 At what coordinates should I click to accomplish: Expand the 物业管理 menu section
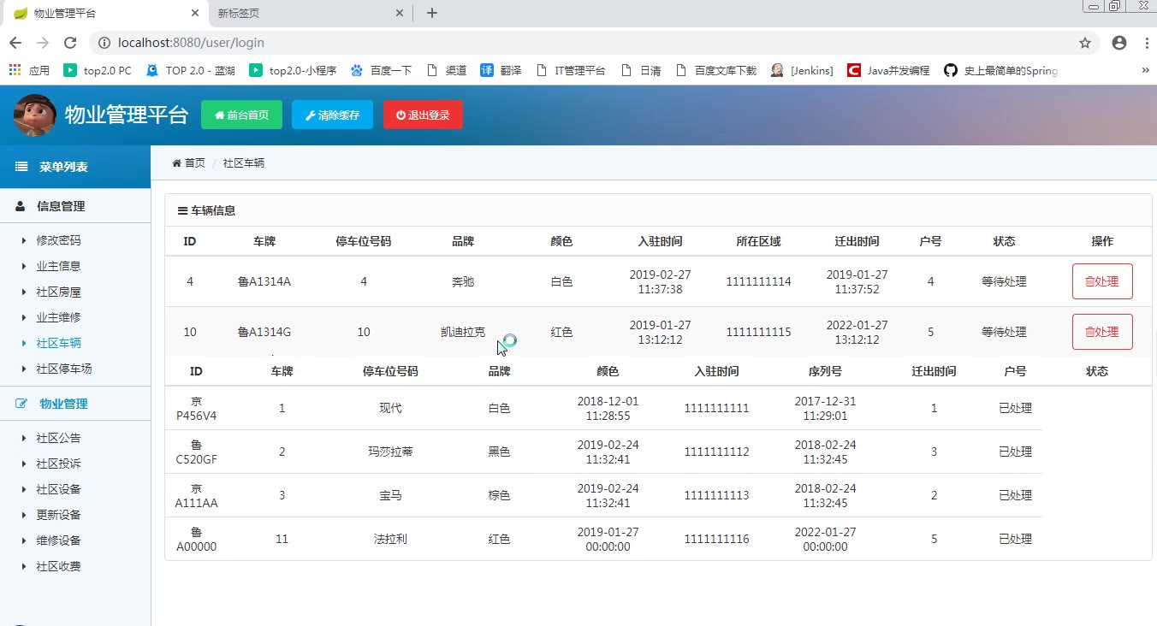(63, 404)
